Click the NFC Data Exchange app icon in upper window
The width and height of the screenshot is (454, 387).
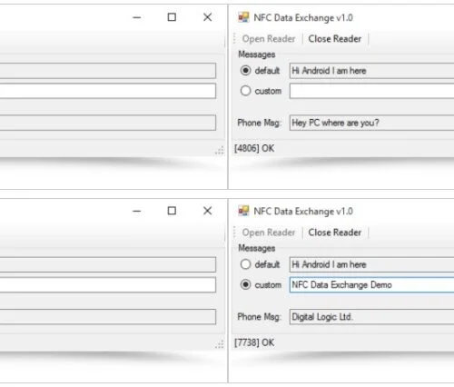pyautogui.click(x=243, y=17)
